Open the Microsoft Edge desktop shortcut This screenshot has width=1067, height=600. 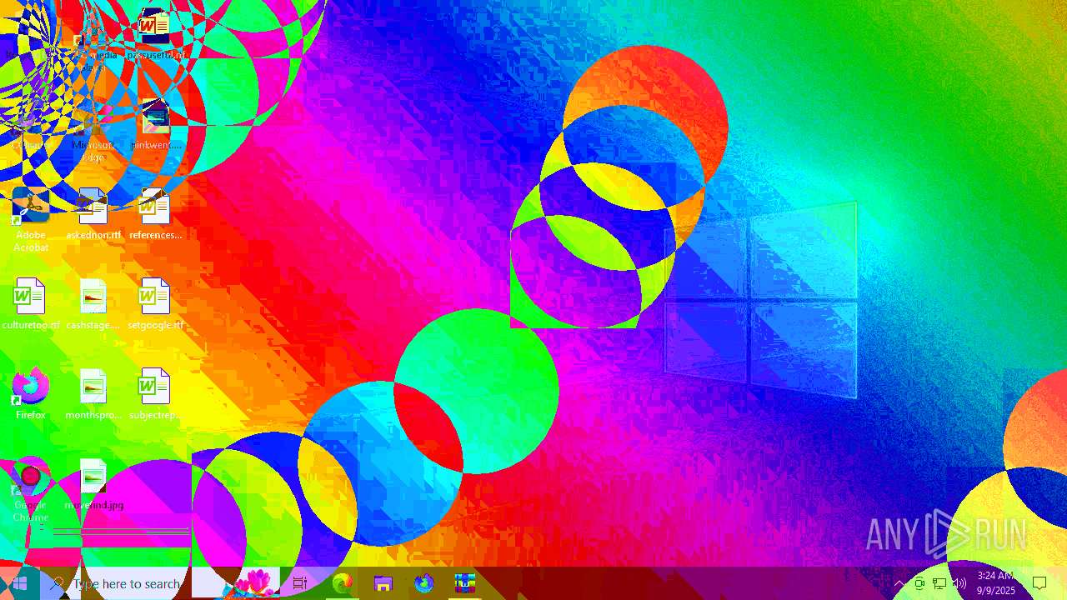coord(93,131)
